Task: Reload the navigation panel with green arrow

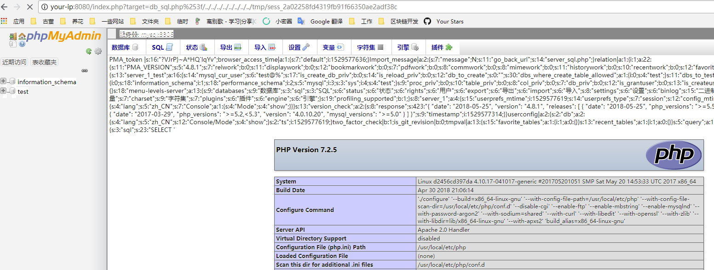Action: (89, 52)
